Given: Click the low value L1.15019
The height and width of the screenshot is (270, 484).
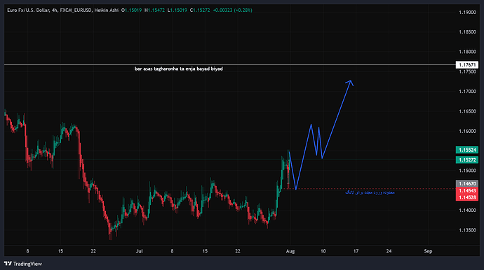Looking at the screenshot, I should coord(177,10).
